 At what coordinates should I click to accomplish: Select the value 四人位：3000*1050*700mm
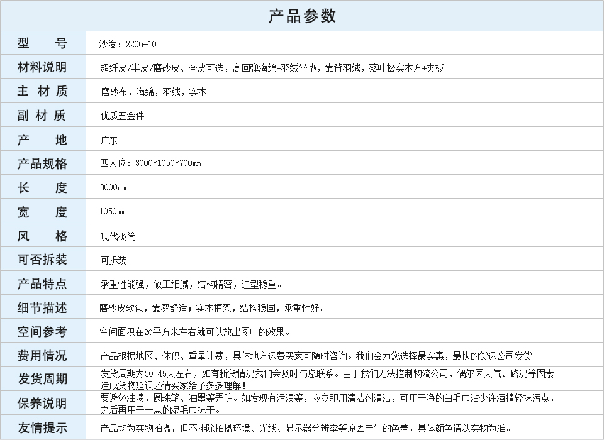point(150,163)
